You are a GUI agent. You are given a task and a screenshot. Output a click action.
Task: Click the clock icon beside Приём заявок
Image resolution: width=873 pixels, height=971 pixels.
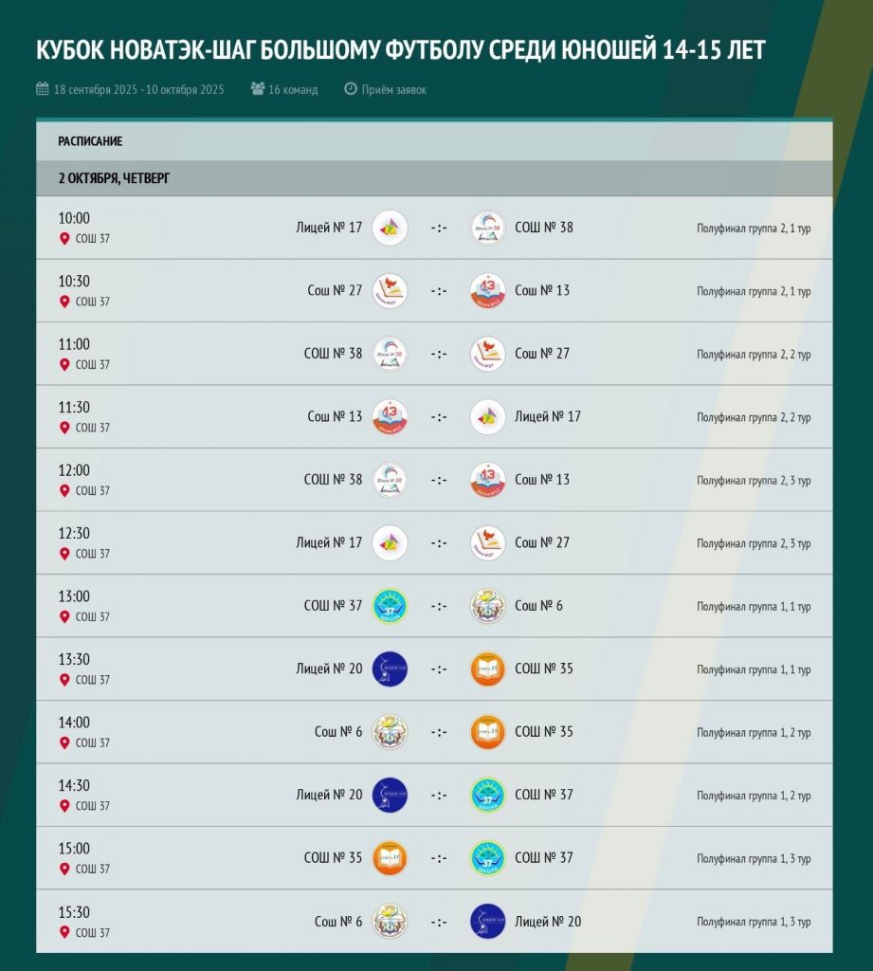tap(351, 89)
